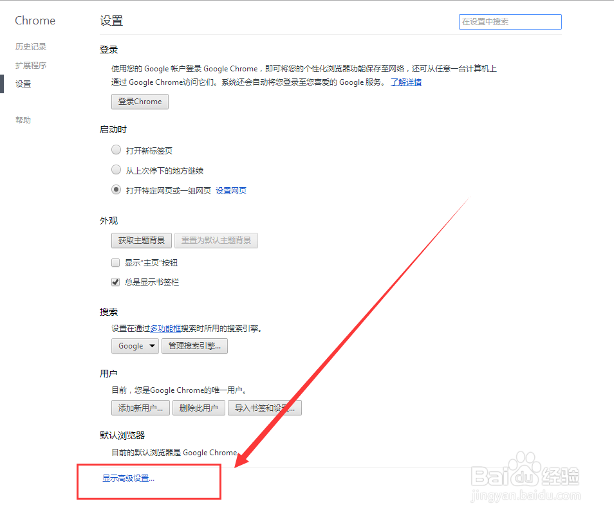Select 打开特定网页或一组网页 option
Viewport: 614px width, 517px height.
click(116, 190)
